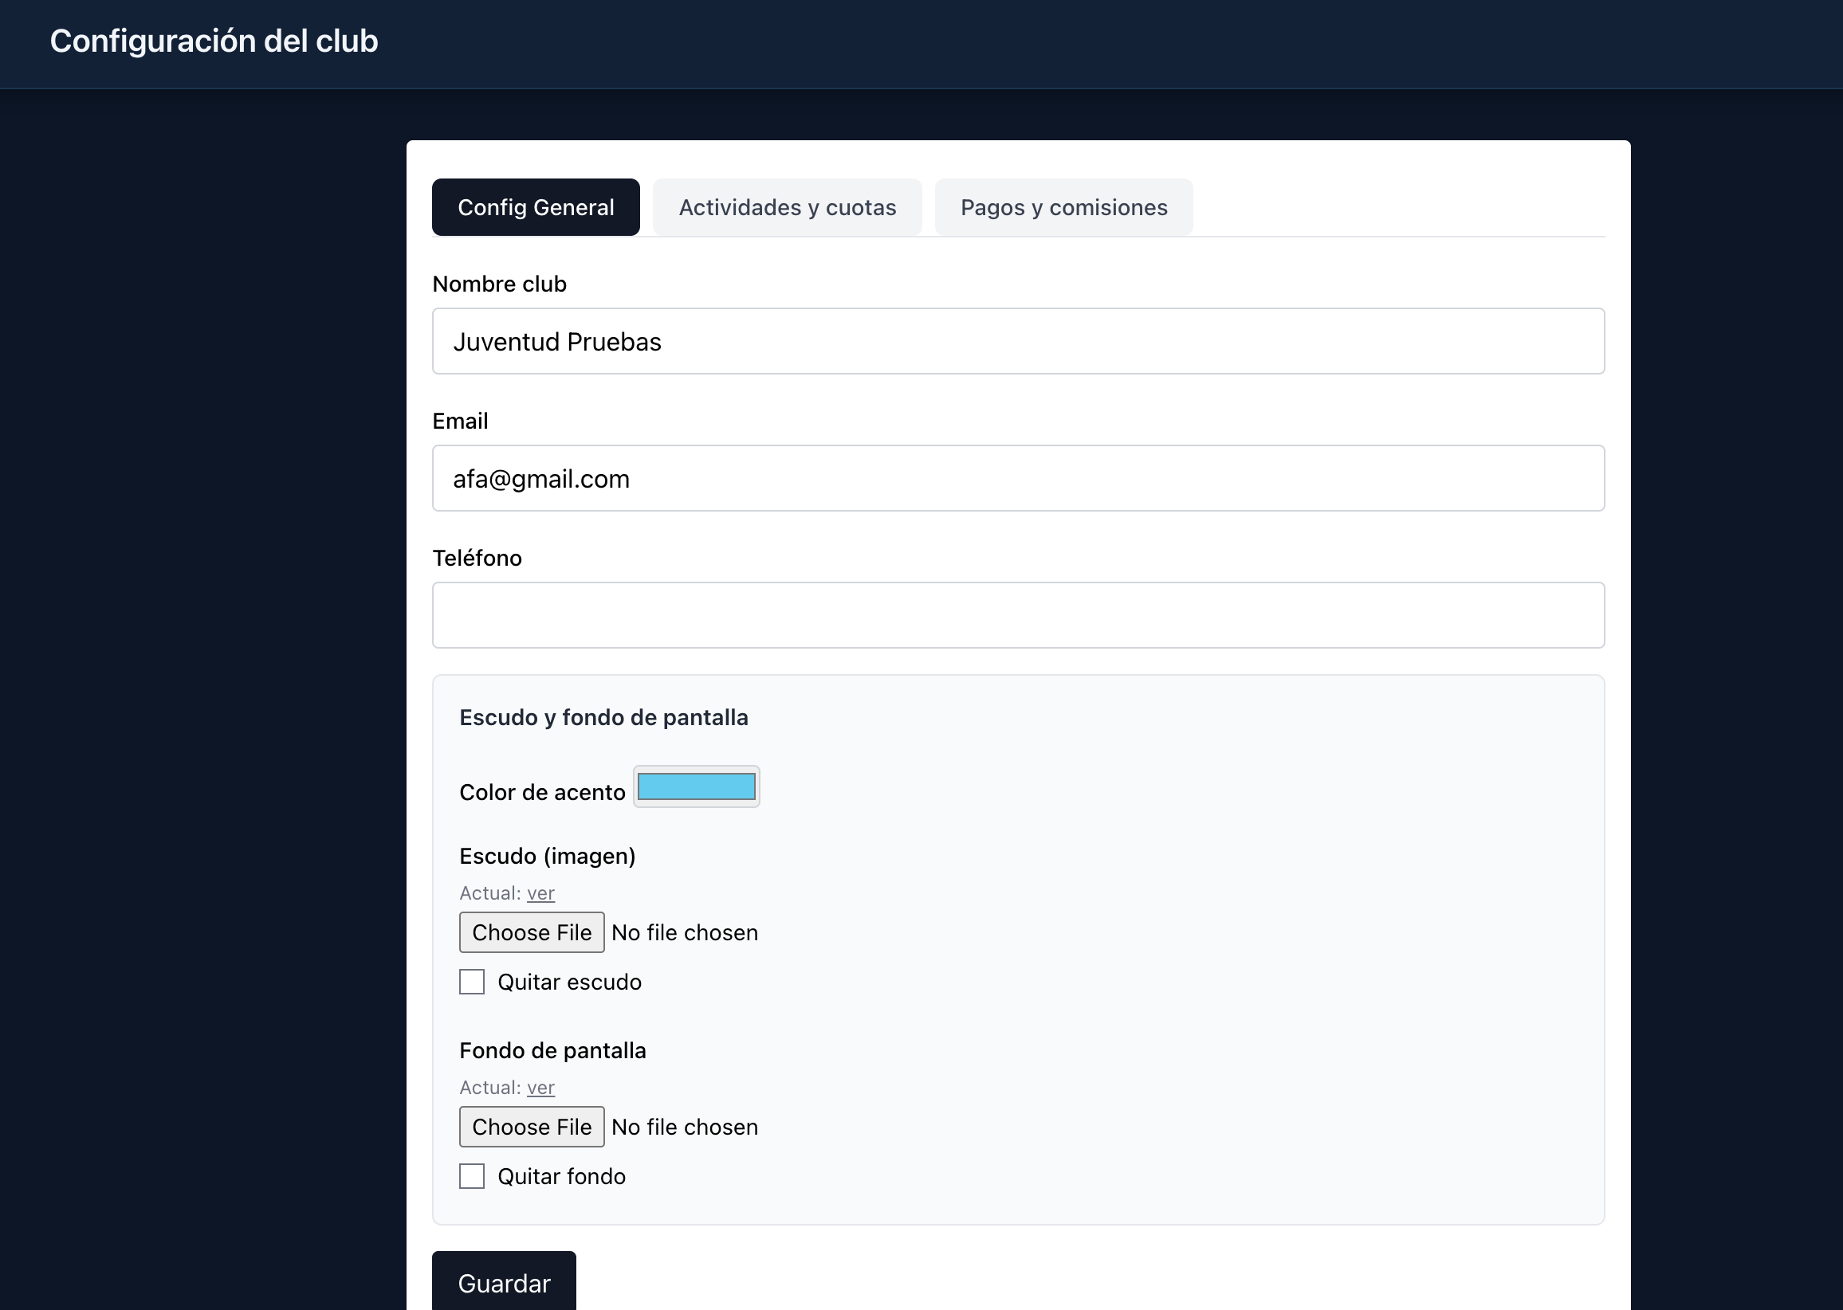Click the 'Escudo y fondo de pantalla' heading
This screenshot has width=1843, height=1310.
point(603,717)
